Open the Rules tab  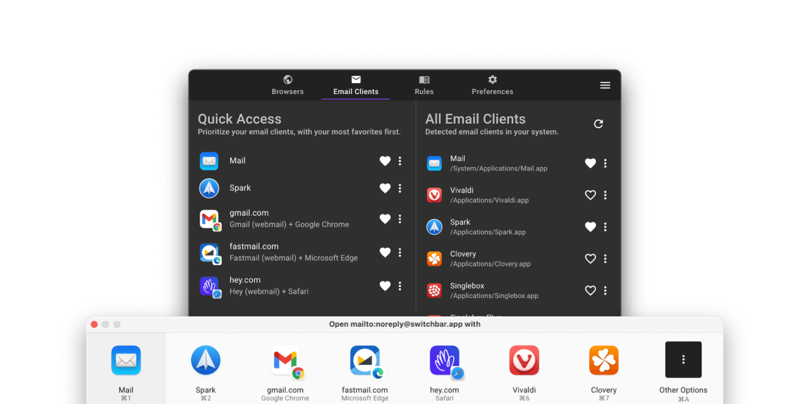[x=424, y=85]
